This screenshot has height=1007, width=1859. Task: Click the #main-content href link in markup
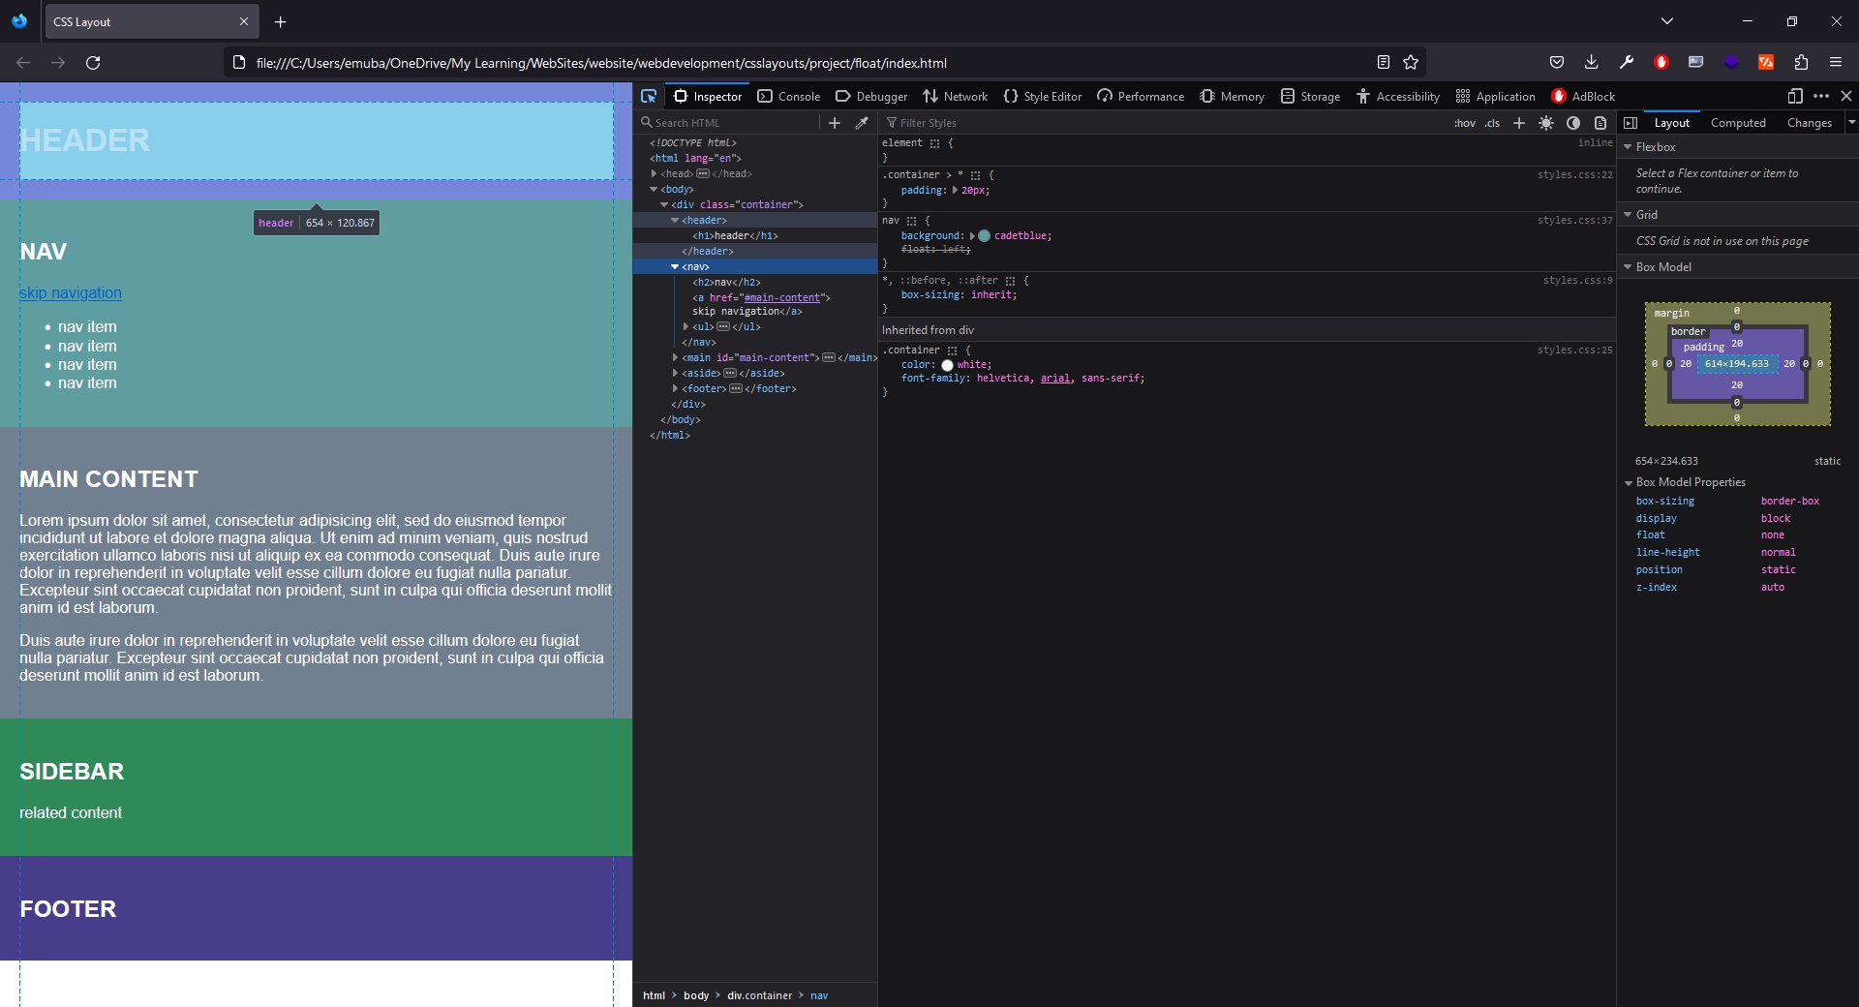click(x=782, y=297)
